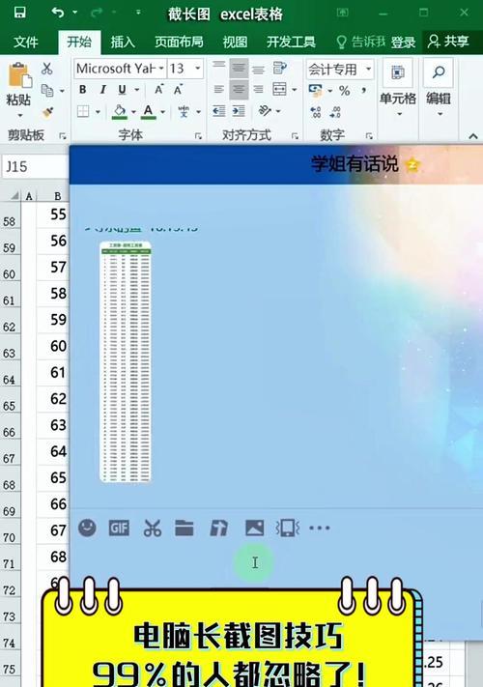Send a file using the chat folder icon
Image resolution: width=483 pixels, height=687 pixels.
tap(185, 528)
